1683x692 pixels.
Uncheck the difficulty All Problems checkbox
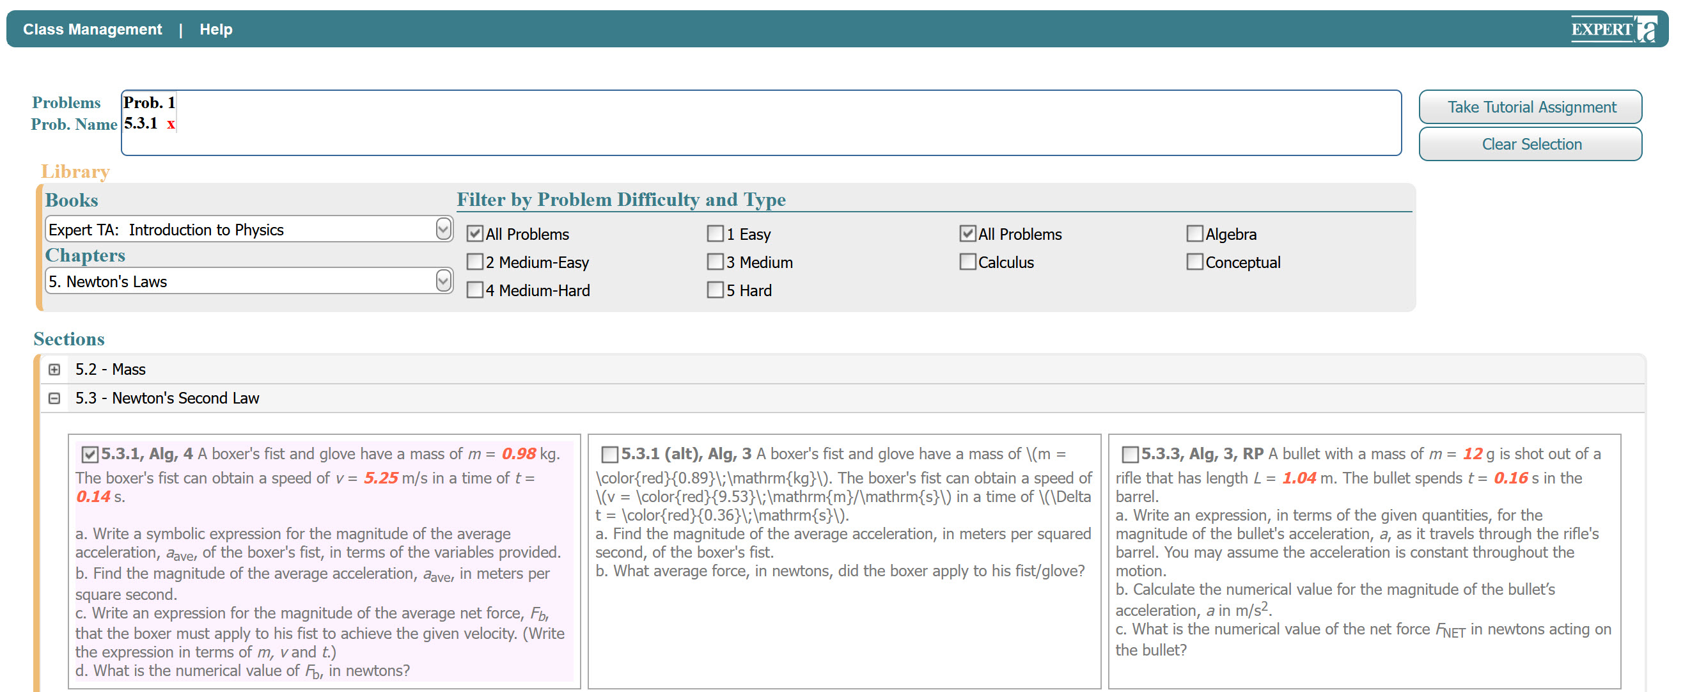(x=475, y=234)
